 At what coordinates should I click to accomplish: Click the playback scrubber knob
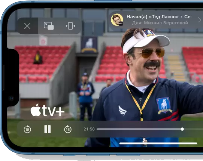pos(182,129)
